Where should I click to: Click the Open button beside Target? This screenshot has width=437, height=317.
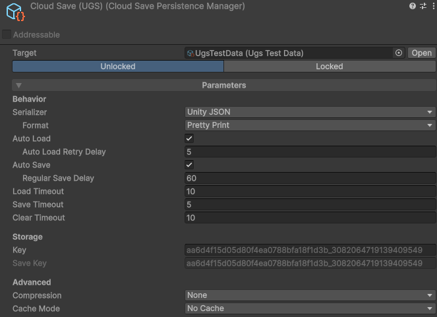point(421,53)
